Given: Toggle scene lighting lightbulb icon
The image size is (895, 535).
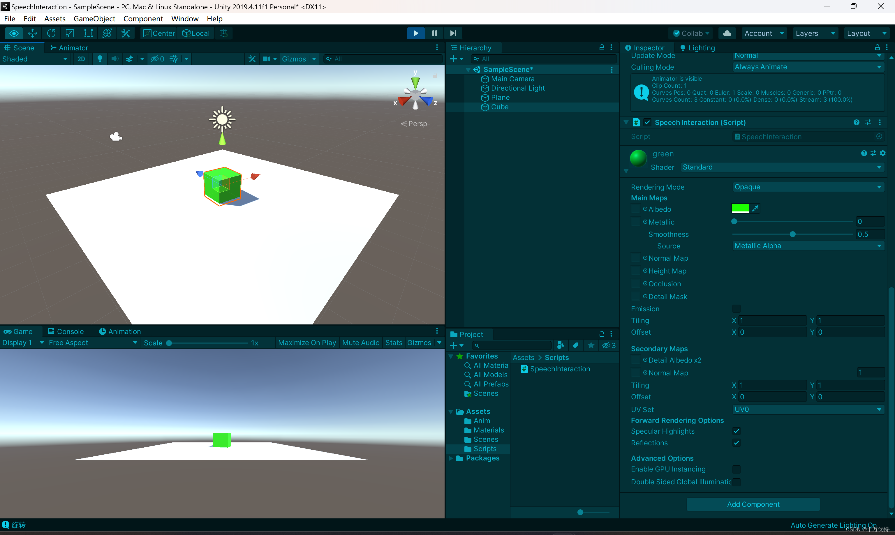Looking at the screenshot, I should [x=100, y=59].
